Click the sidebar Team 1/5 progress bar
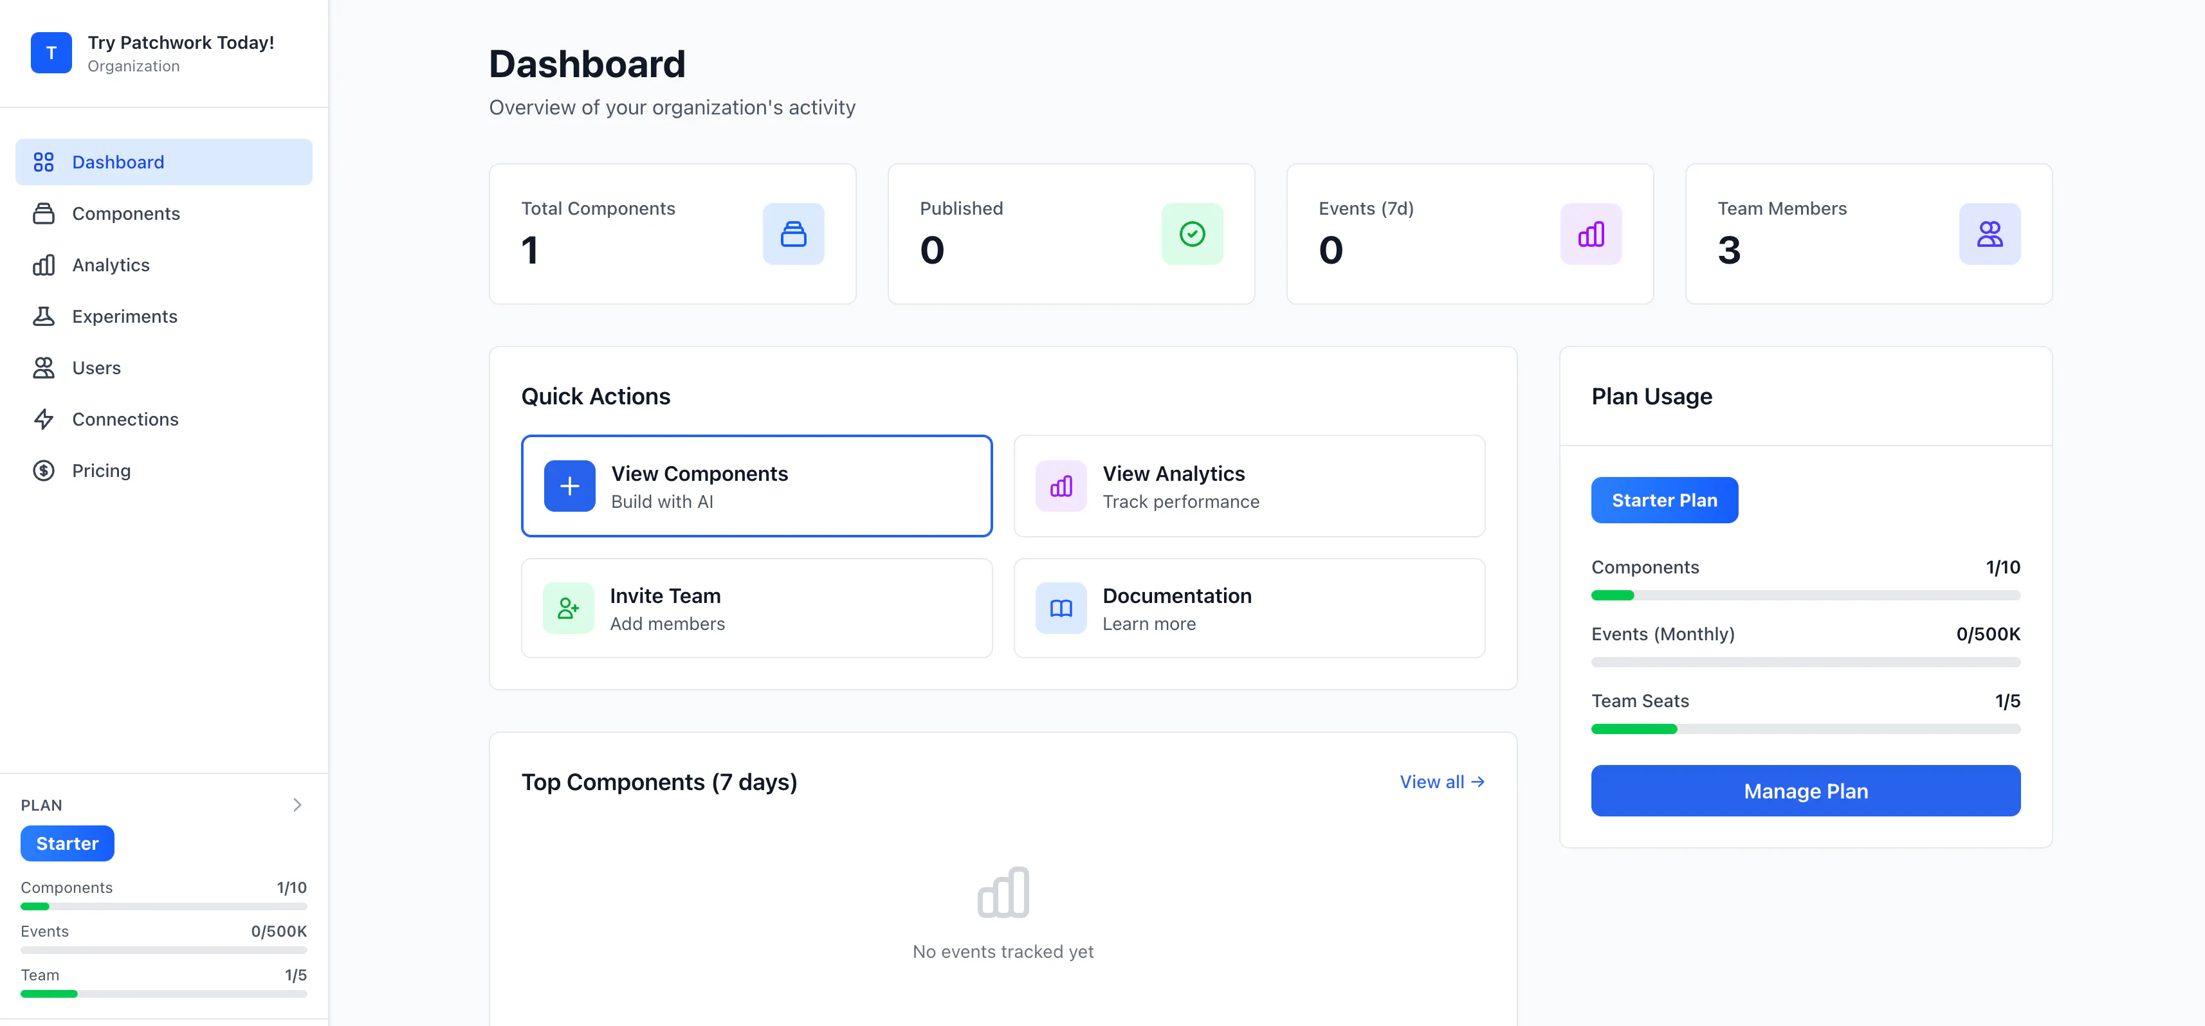The height and width of the screenshot is (1026, 2205). coord(165,995)
